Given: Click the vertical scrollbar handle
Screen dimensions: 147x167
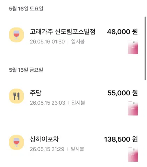Looking at the screenshot, I should tap(145, 48).
